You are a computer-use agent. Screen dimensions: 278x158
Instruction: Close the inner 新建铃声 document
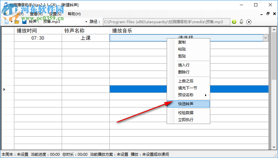pyautogui.click(x=275, y=14)
